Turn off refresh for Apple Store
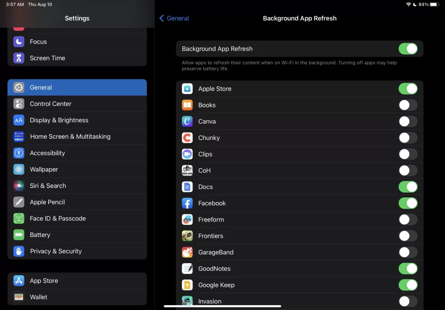Image resolution: width=445 pixels, height=310 pixels. pyautogui.click(x=408, y=88)
